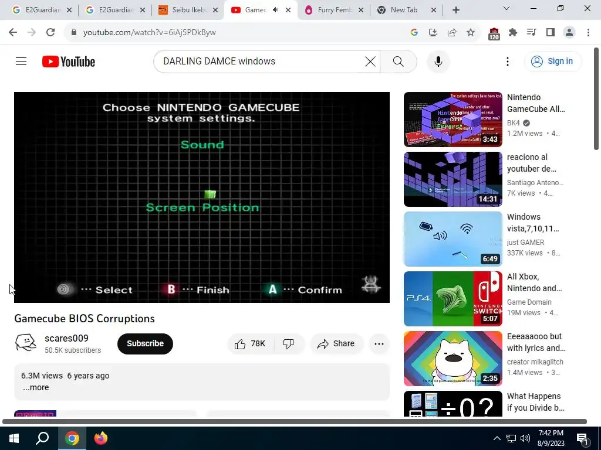Reload the current page
Viewport: 601px width, 450px height.
[x=50, y=33]
